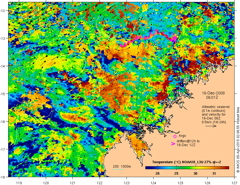This screenshot has height=185, width=240.
Task: Click the magenta drifters arrow legend icon
Action: click(x=173, y=144)
